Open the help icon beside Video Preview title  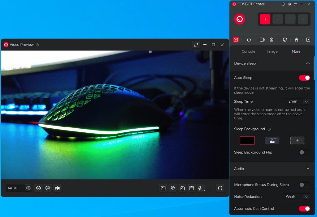pyautogui.click(x=37, y=45)
